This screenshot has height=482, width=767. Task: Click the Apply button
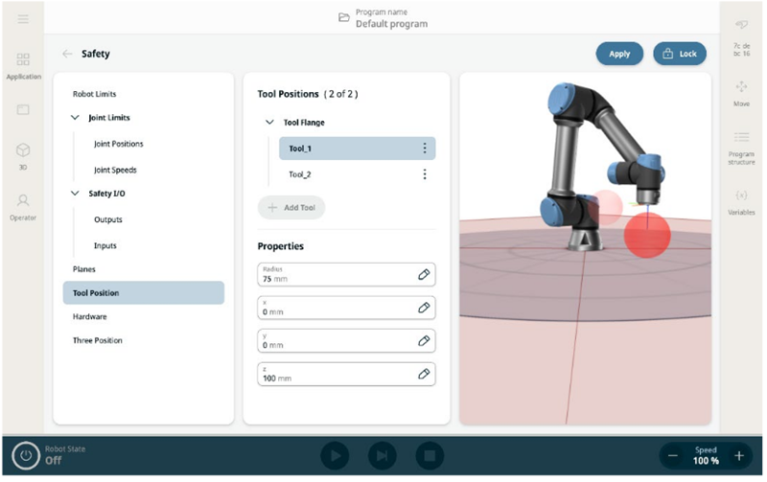click(x=619, y=54)
